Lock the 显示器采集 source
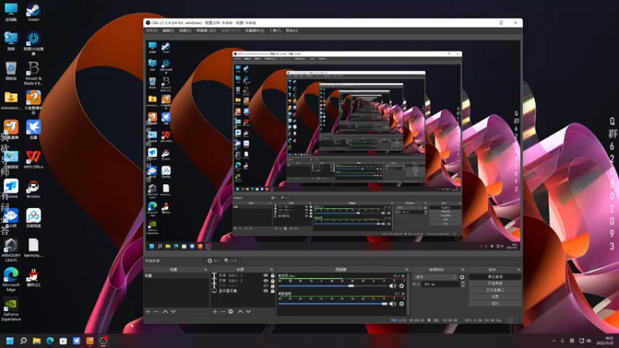619x348 pixels. coord(272,291)
